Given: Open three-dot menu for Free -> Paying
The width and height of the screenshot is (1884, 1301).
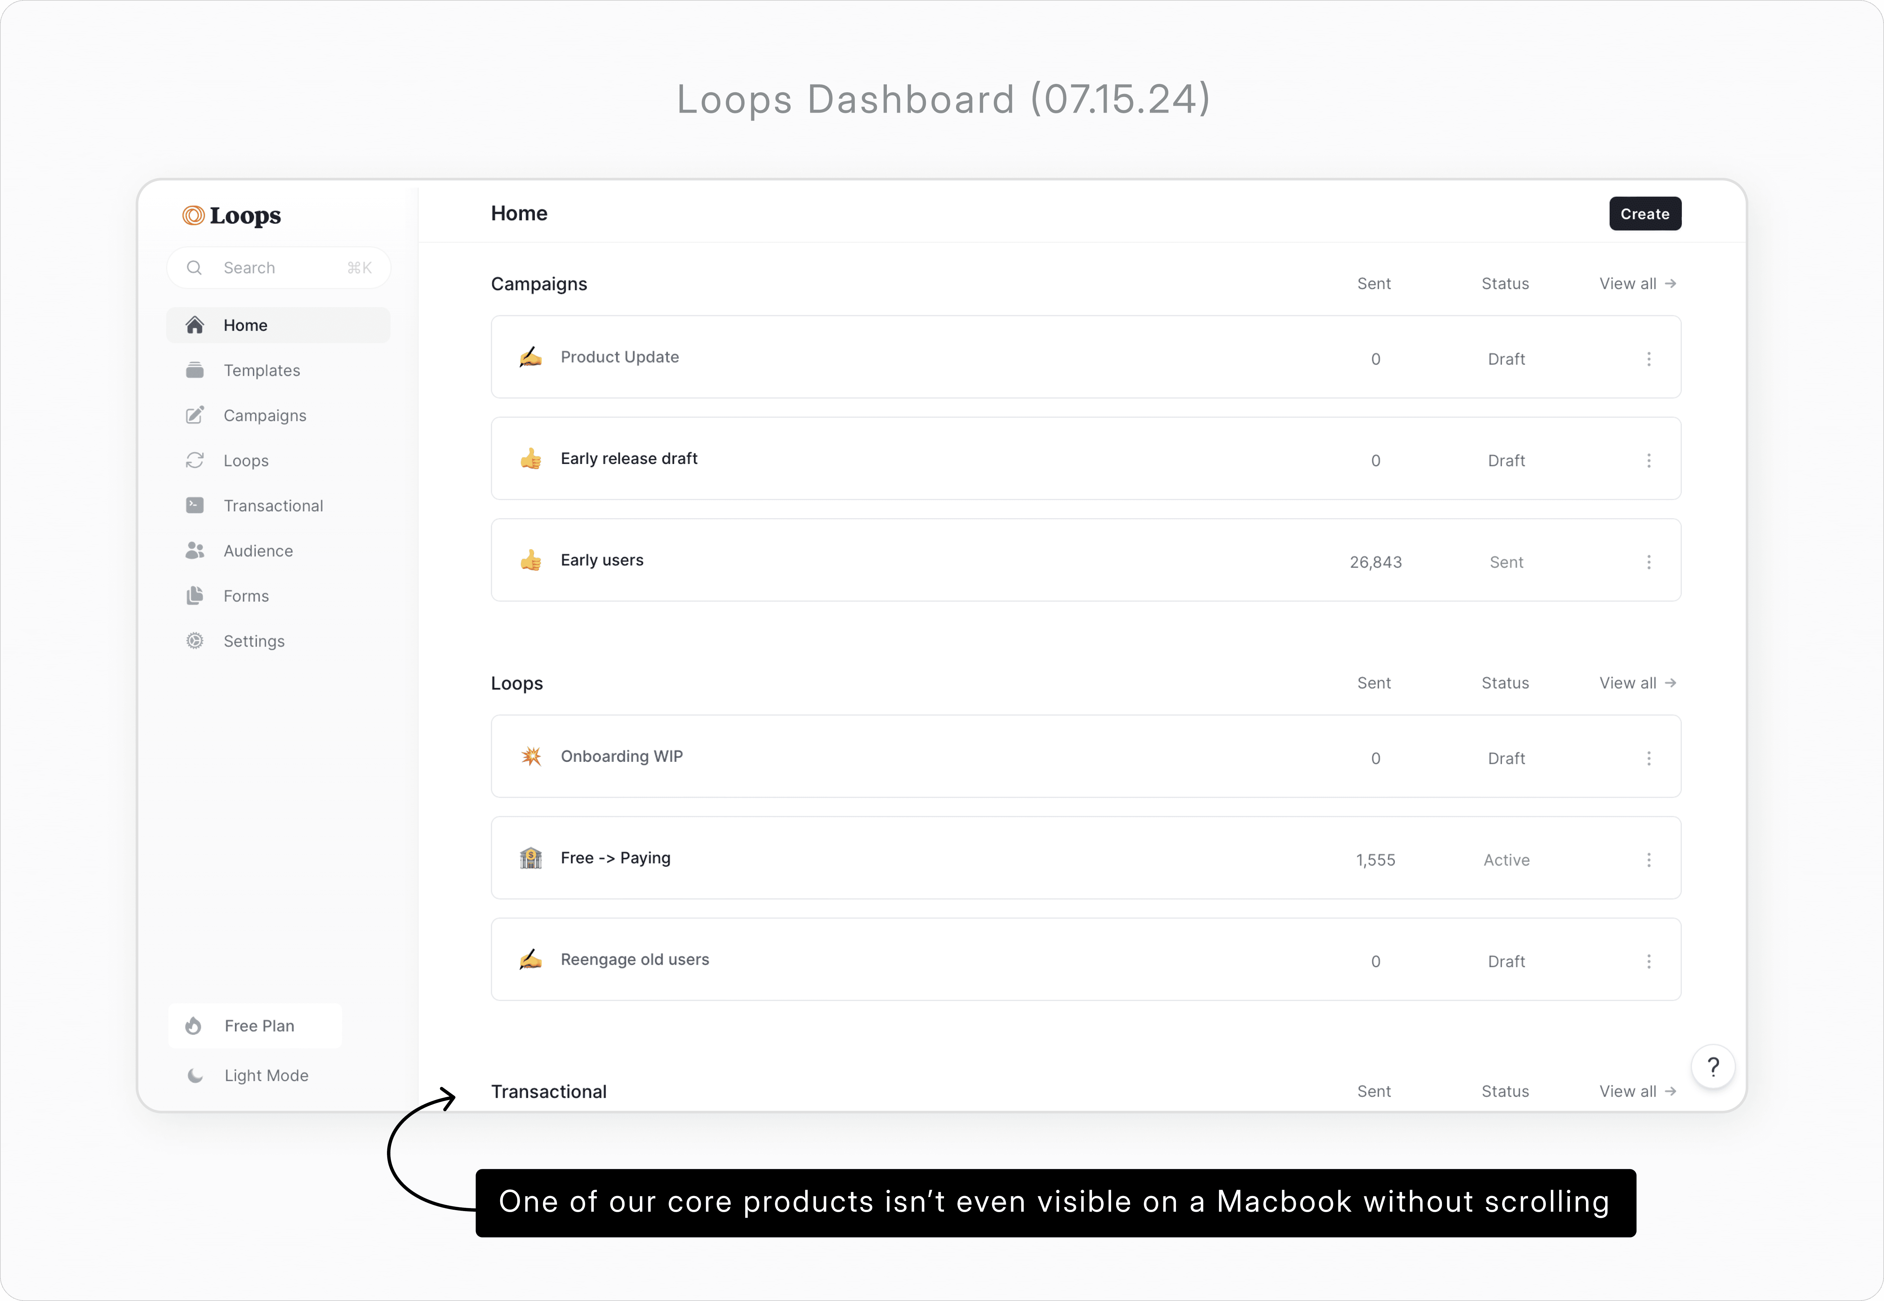Looking at the screenshot, I should tap(1648, 860).
